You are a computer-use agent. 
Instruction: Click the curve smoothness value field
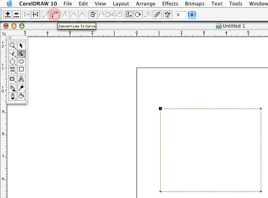181,15
